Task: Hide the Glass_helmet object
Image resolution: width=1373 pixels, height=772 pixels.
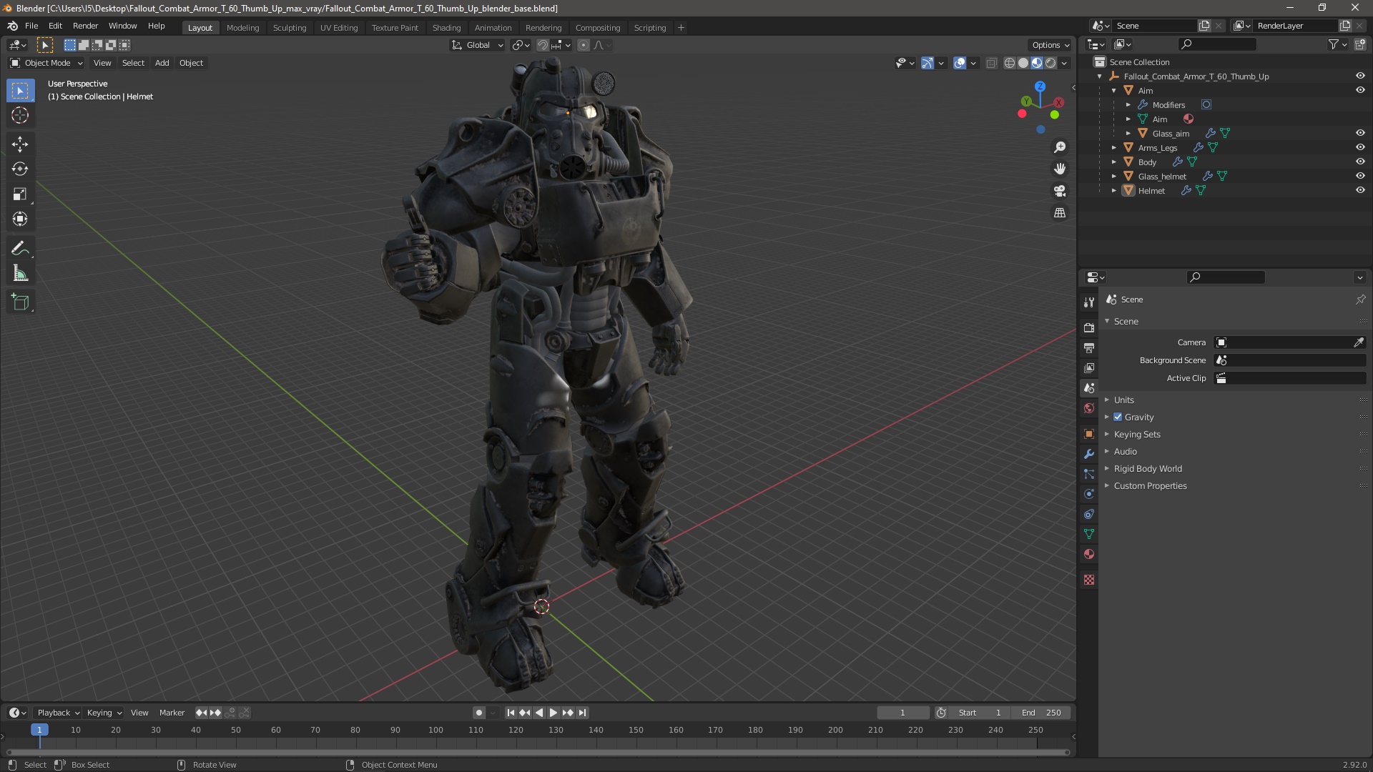Action: click(1359, 177)
